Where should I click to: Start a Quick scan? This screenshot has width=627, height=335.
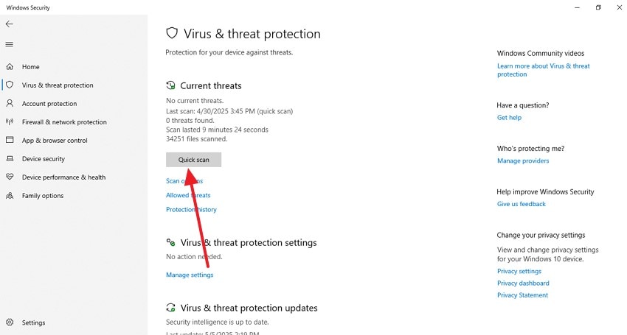pos(193,160)
